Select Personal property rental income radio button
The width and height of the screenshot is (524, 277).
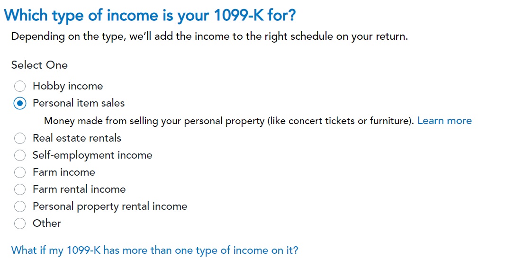pyautogui.click(x=20, y=206)
